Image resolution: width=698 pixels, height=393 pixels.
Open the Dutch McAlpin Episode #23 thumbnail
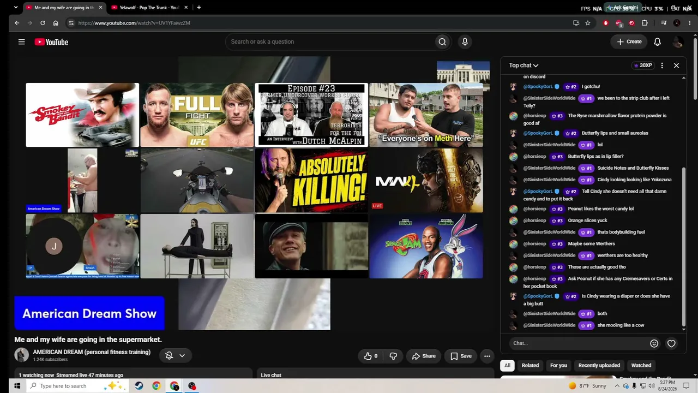(311, 115)
